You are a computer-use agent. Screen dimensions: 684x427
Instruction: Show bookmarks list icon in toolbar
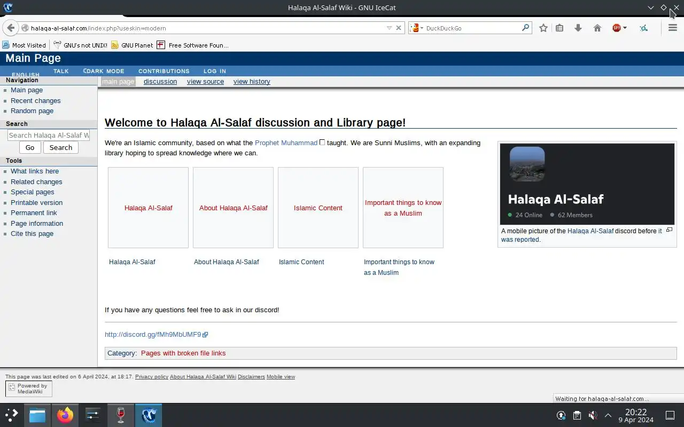click(x=559, y=28)
